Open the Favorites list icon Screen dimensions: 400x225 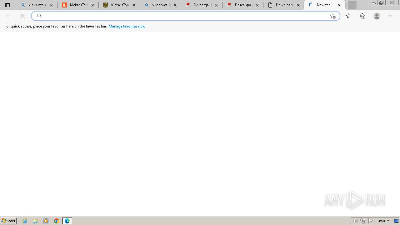pos(349,16)
